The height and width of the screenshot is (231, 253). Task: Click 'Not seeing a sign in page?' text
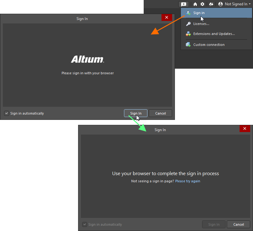click(153, 181)
